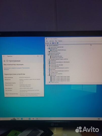Click the Оперативная память value
This screenshot has width=102, height=136.
[21, 83]
